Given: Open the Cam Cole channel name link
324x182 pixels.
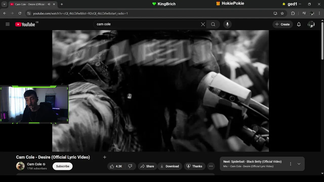Looking at the screenshot, I should (34, 164).
